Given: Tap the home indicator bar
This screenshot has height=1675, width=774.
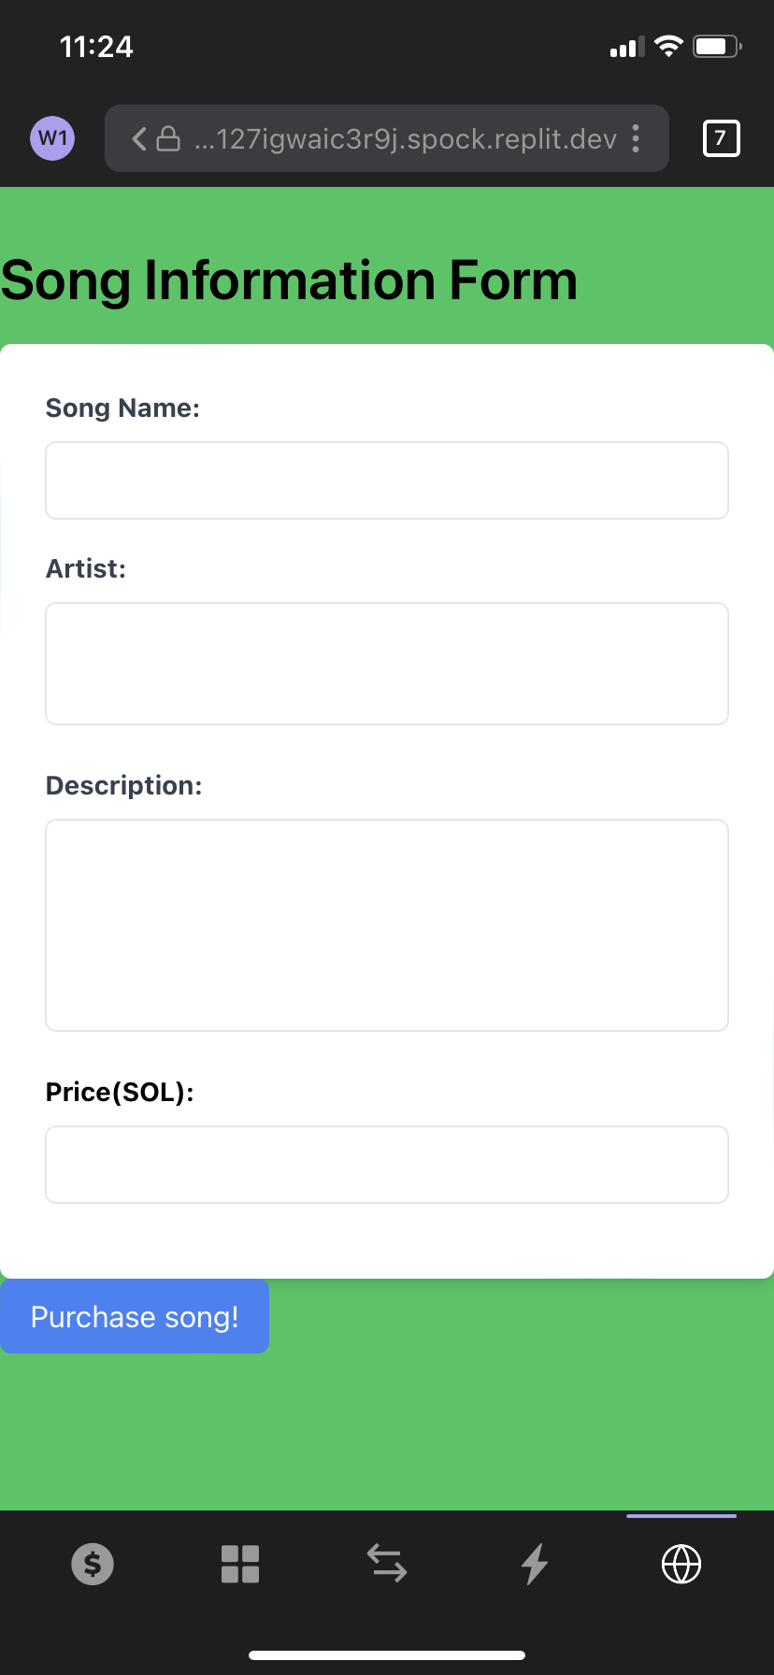Looking at the screenshot, I should click(387, 1655).
